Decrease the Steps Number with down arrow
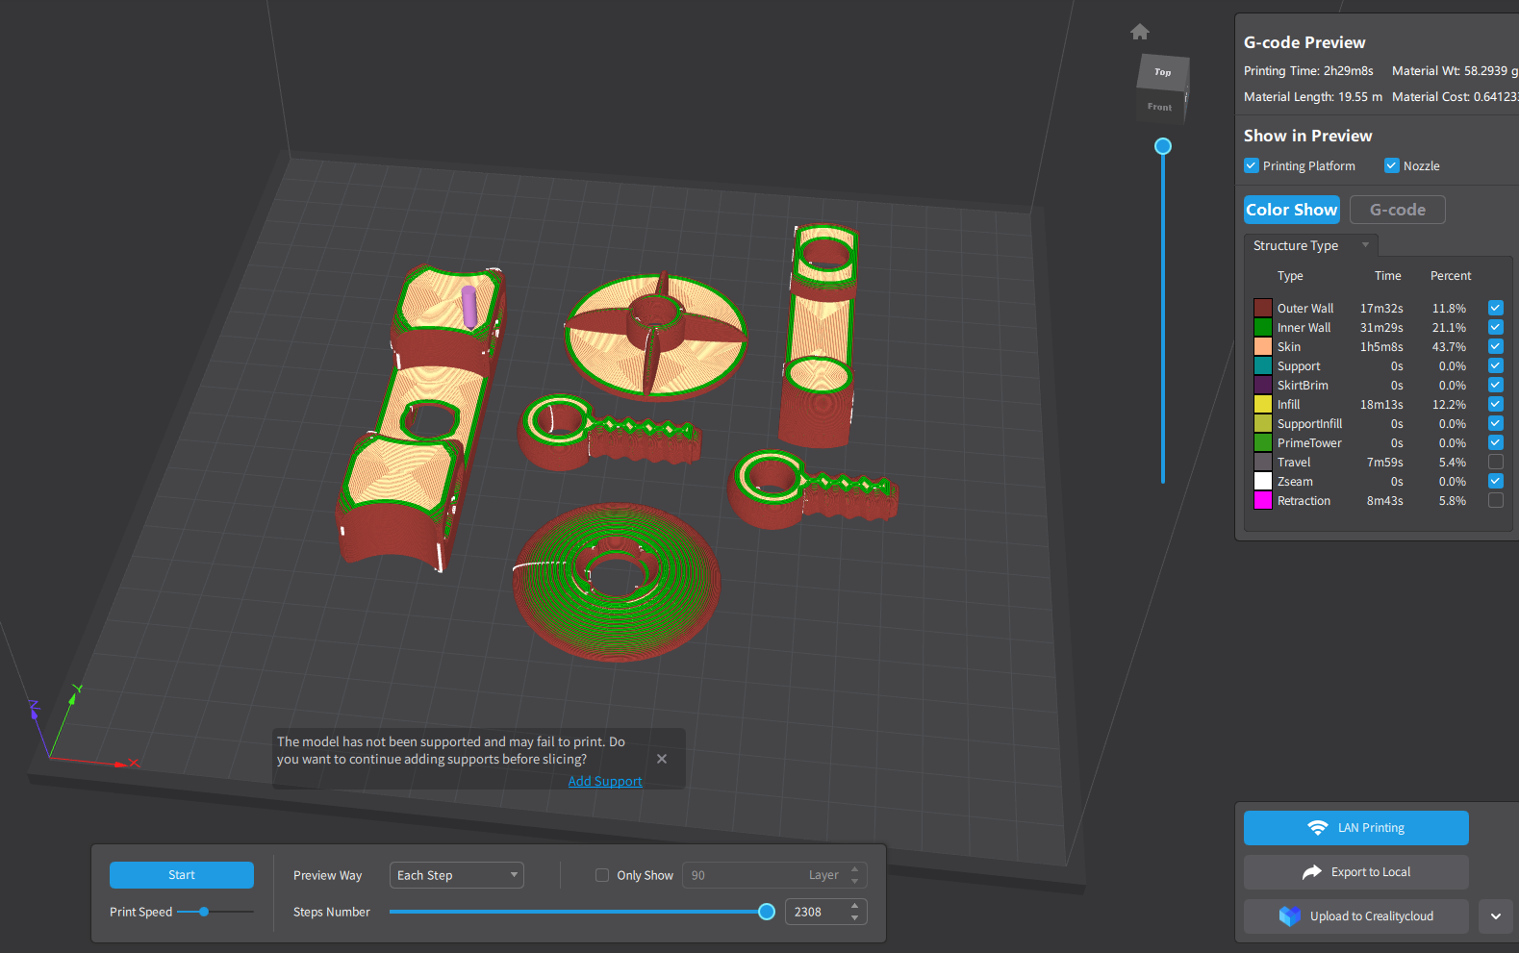 (x=854, y=918)
